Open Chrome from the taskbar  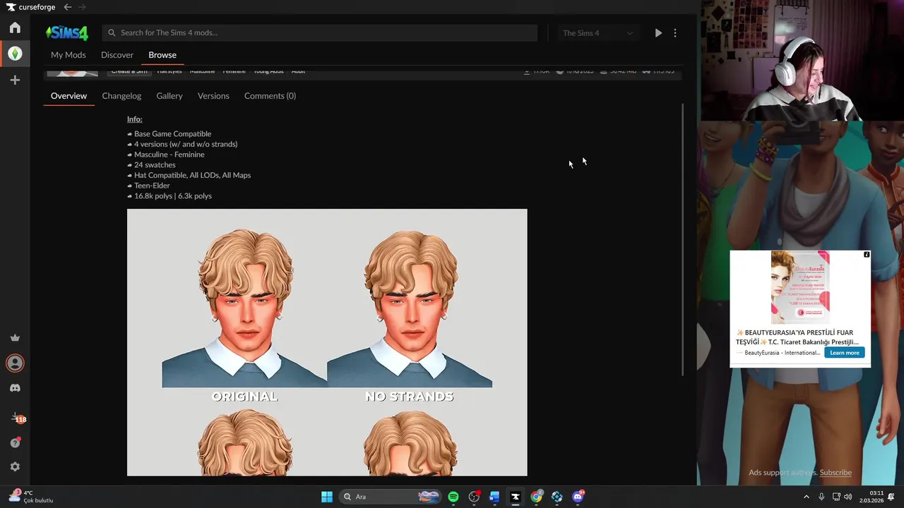coord(537,497)
